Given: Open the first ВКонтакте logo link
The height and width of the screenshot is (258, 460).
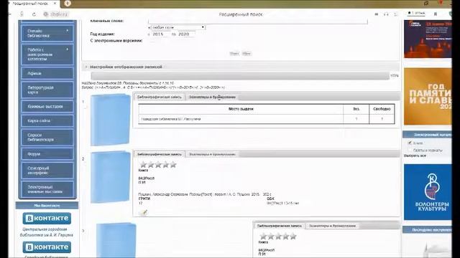Looking at the screenshot, I should (x=47, y=218).
